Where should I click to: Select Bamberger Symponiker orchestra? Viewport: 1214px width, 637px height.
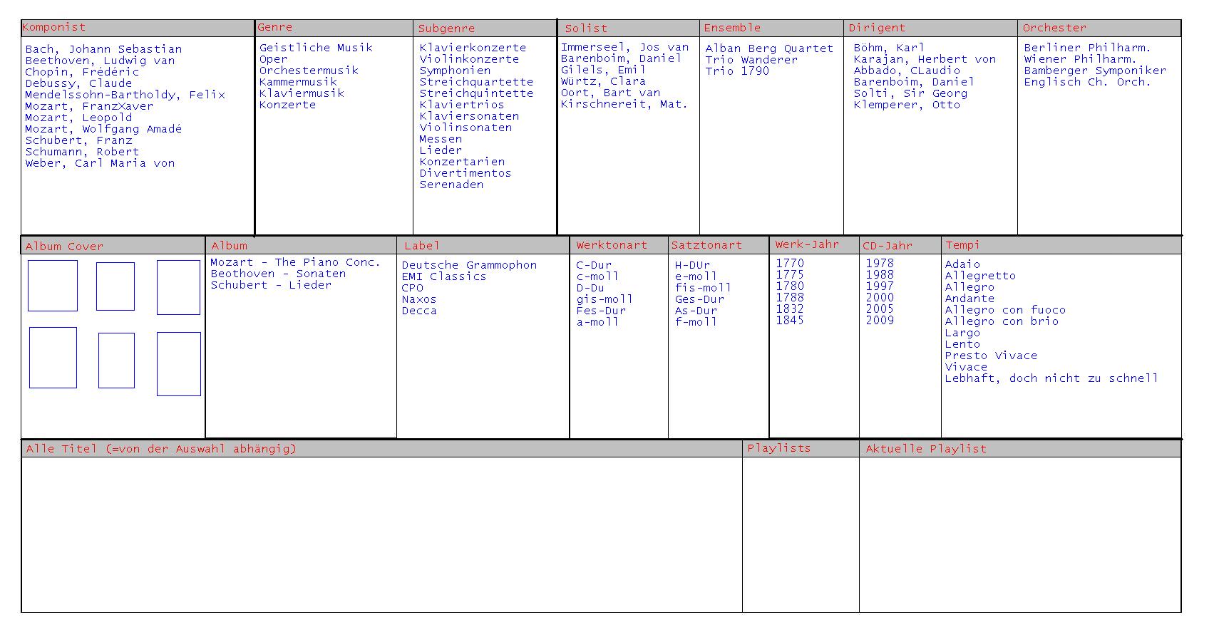[x=1095, y=71]
